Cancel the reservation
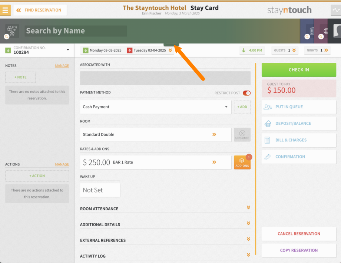 [x=299, y=234]
